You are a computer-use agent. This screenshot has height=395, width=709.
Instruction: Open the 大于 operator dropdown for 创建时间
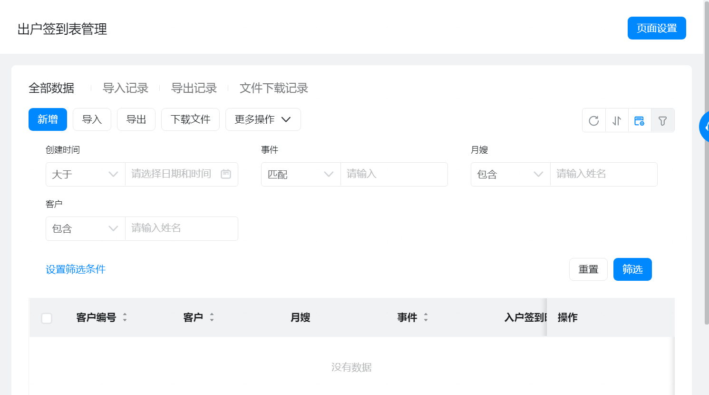click(86, 174)
